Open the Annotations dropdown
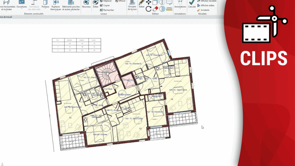Viewport: 295px width, 166px height. 180,7
